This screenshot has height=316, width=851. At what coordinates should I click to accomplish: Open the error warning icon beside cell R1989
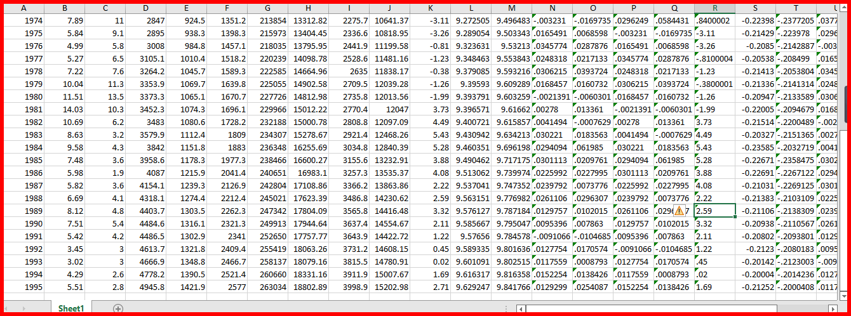(x=680, y=211)
